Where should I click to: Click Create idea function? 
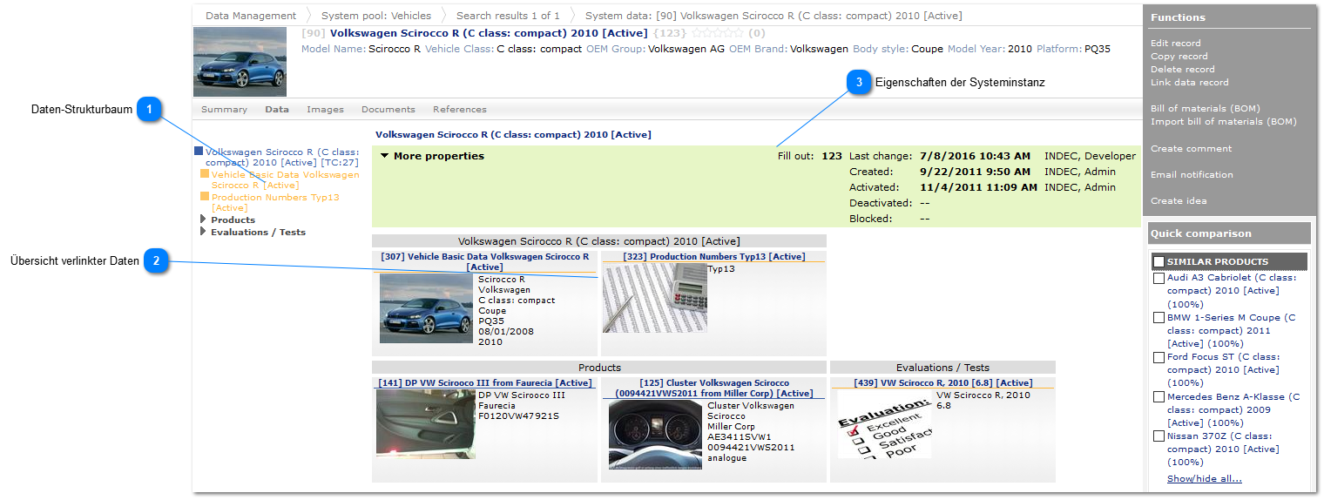tap(1179, 200)
